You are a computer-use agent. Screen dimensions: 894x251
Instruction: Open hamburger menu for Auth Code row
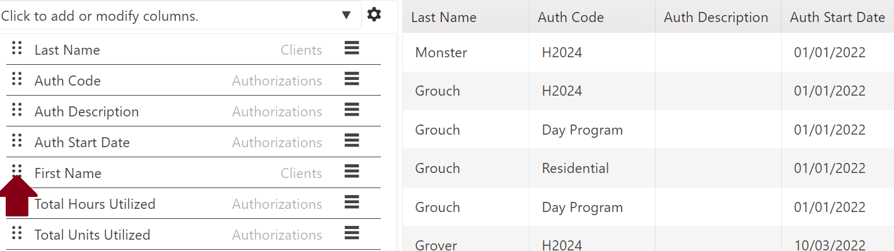(x=352, y=79)
